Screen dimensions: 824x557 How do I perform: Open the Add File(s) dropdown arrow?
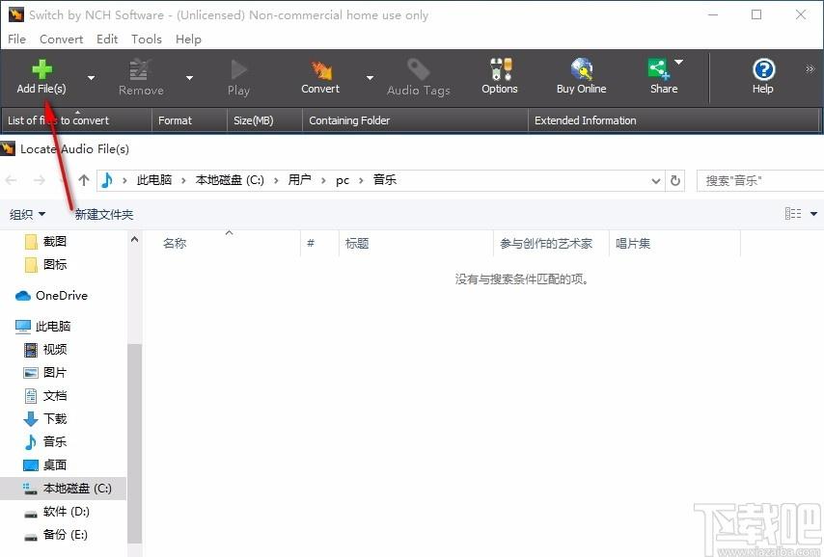(91, 78)
